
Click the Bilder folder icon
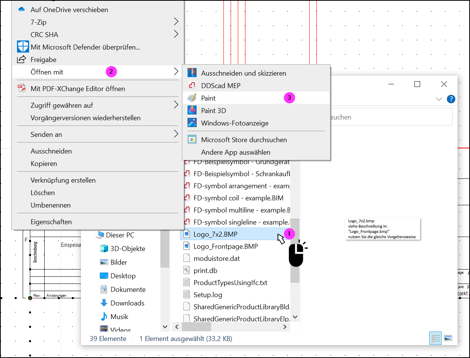tap(104, 262)
